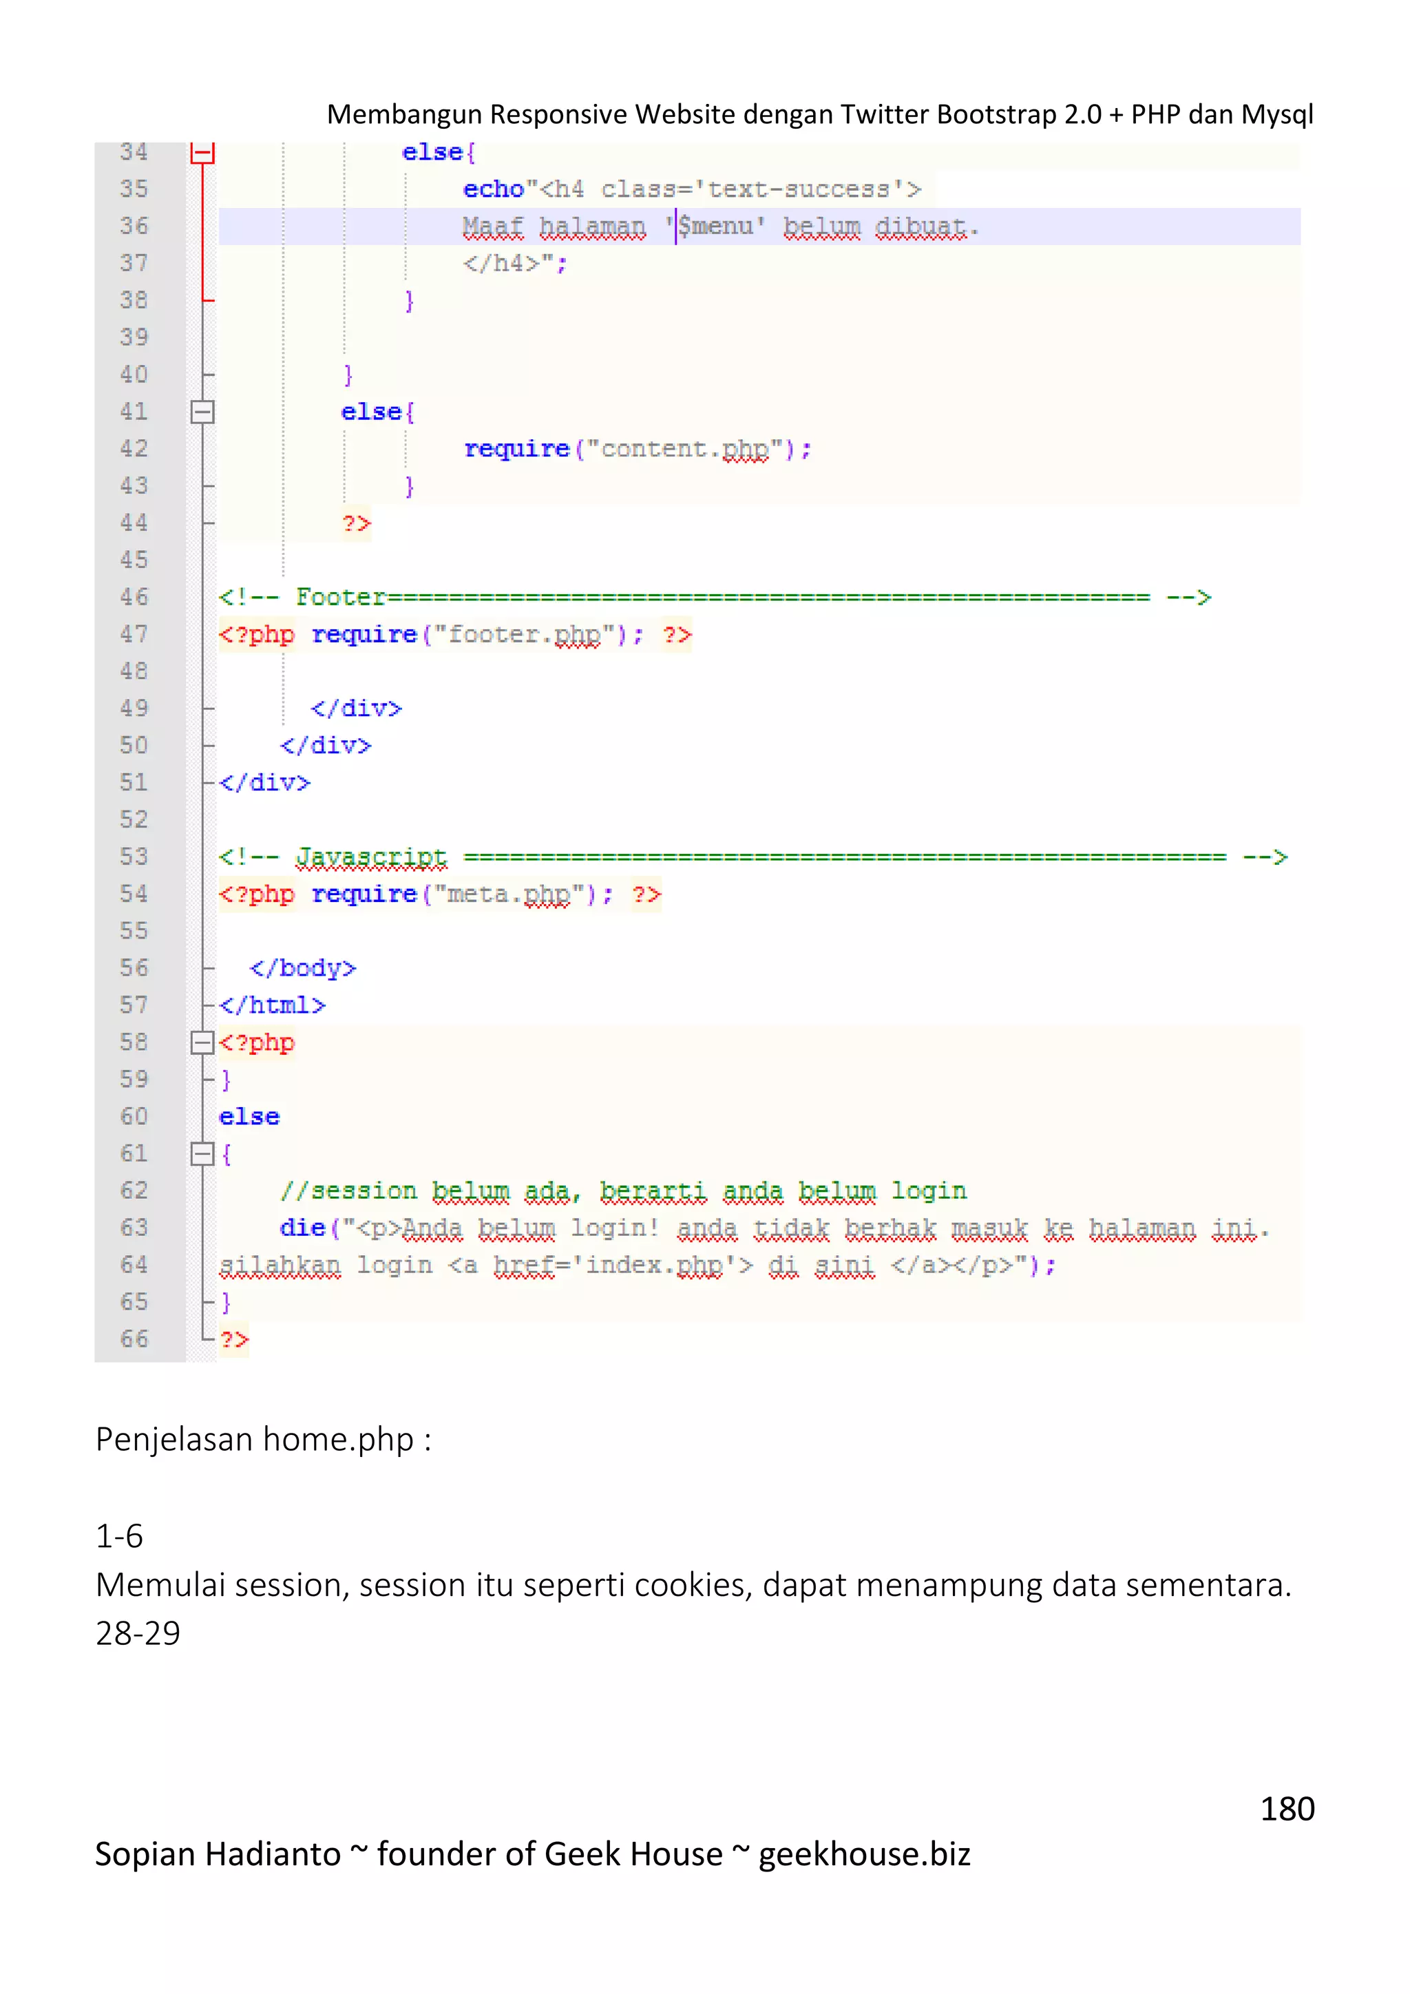This screenshot has height=1994, width=1410.
Task: Click the page header title text
Action: click(x=819, y=114)
